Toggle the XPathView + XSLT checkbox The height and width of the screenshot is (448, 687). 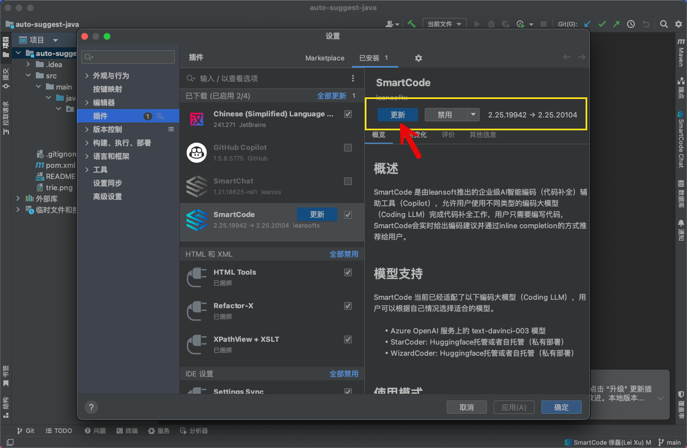click(x=348, y=339)
